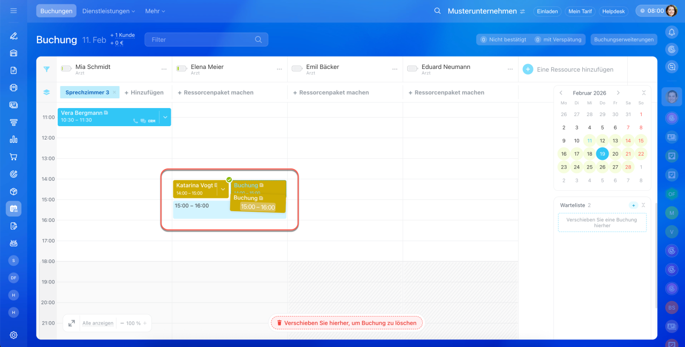This screenshot has width=685, height=347.
Task: Open Mein Tarif
Action: click(580, 11)
